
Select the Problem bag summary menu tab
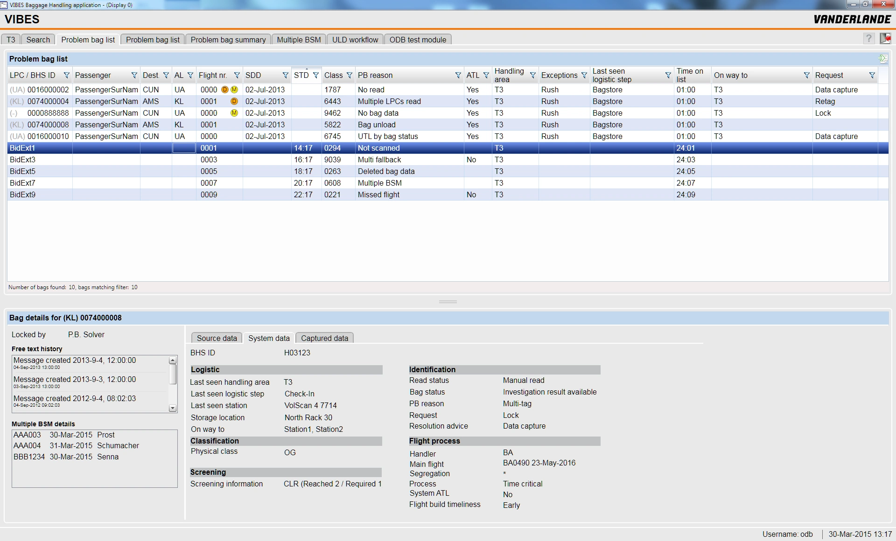pyautogui.click(x=228, y=40)
